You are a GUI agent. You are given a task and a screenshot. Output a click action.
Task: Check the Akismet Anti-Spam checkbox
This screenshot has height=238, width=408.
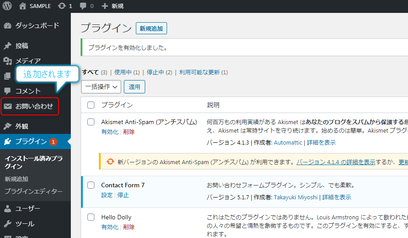pos(91,122)
